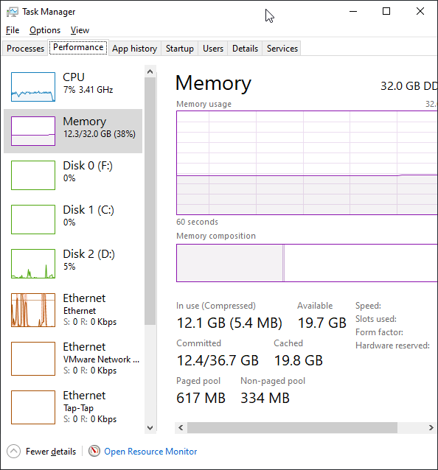
Task: Switch to the Services tab
Action: click(x=282, y=49)
